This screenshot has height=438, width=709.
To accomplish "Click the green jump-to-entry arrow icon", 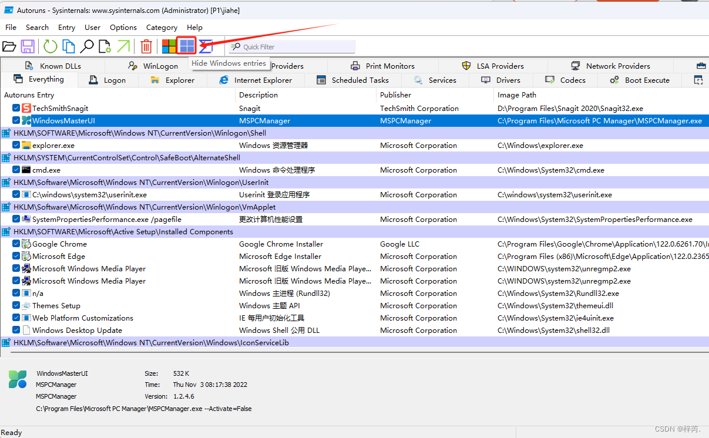I will 124,46.
